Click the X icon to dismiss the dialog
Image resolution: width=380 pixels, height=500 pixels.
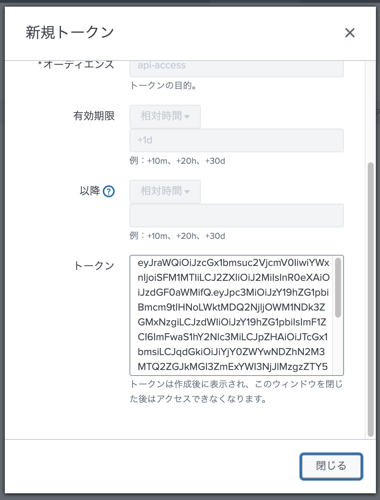coord(349,33)
